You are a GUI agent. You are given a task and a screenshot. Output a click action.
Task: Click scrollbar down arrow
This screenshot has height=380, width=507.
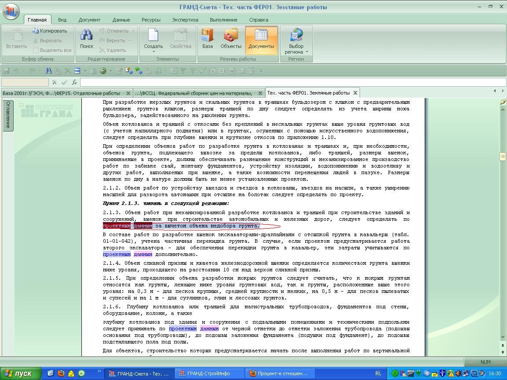coord(503,338)
